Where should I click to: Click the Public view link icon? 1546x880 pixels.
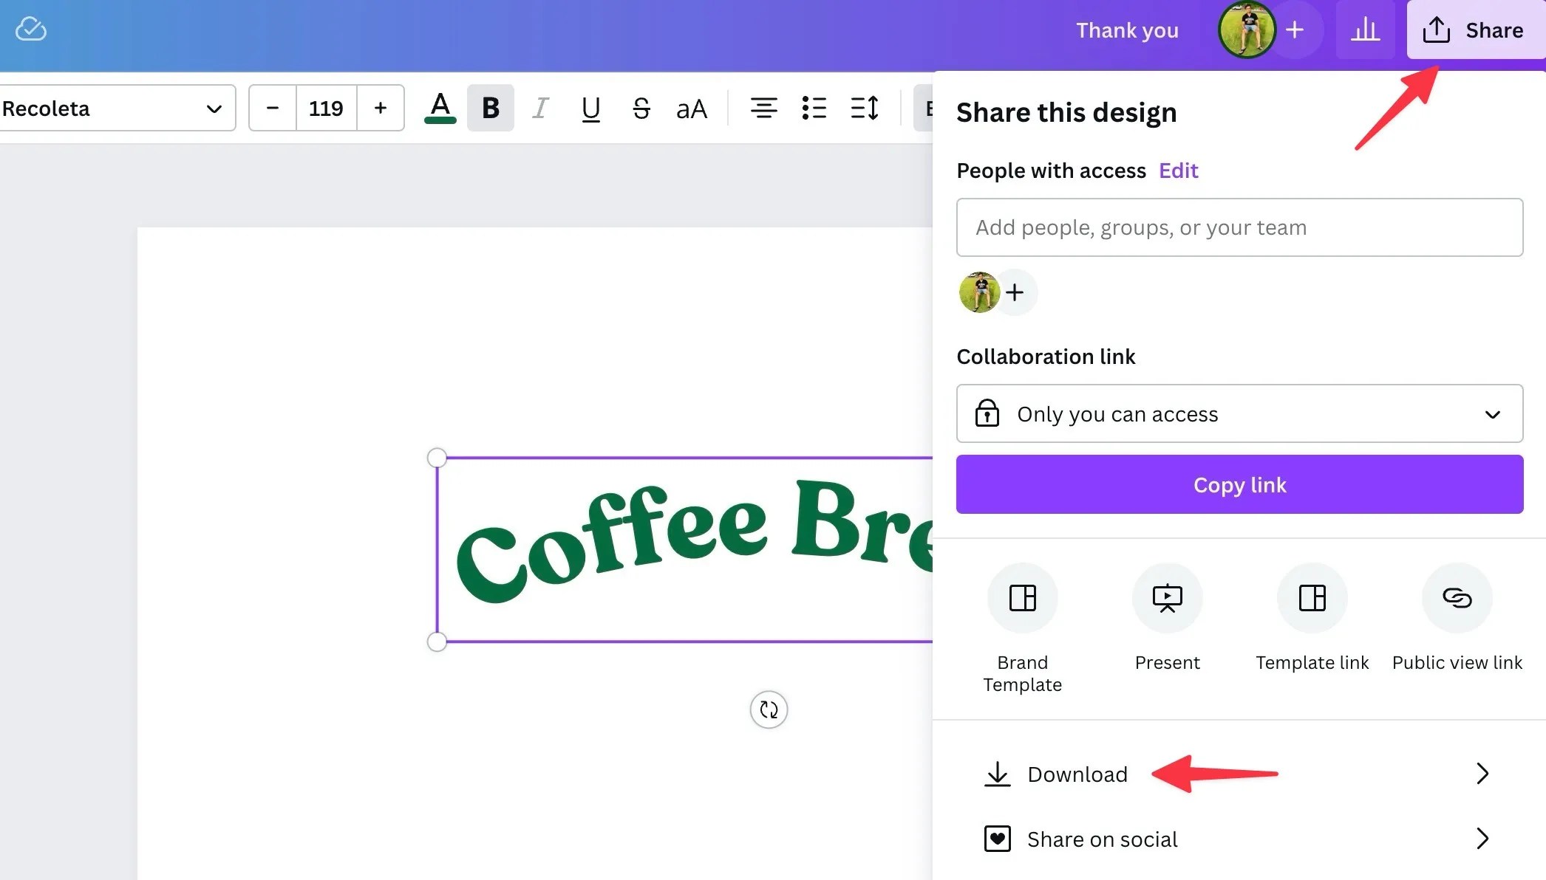[x=1456, y=598]
